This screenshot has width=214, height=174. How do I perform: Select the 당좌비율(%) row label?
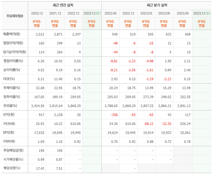[12, 97]
